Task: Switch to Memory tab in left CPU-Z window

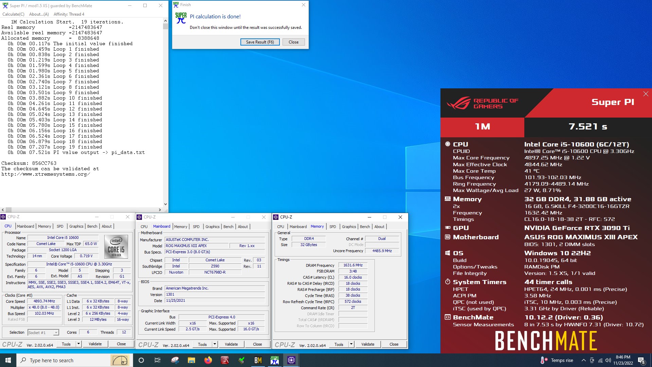Action: (x=44, y=226)
